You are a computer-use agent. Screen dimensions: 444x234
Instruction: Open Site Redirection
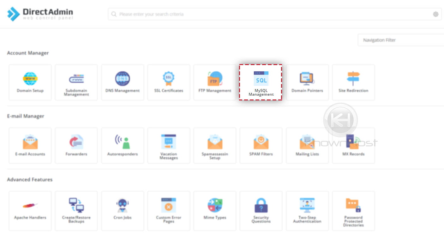click(x=353, y=82)
